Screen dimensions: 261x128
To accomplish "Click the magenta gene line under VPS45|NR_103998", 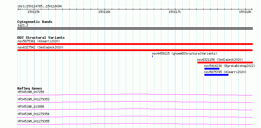I will pyautogui.click(x=135, y=109).
